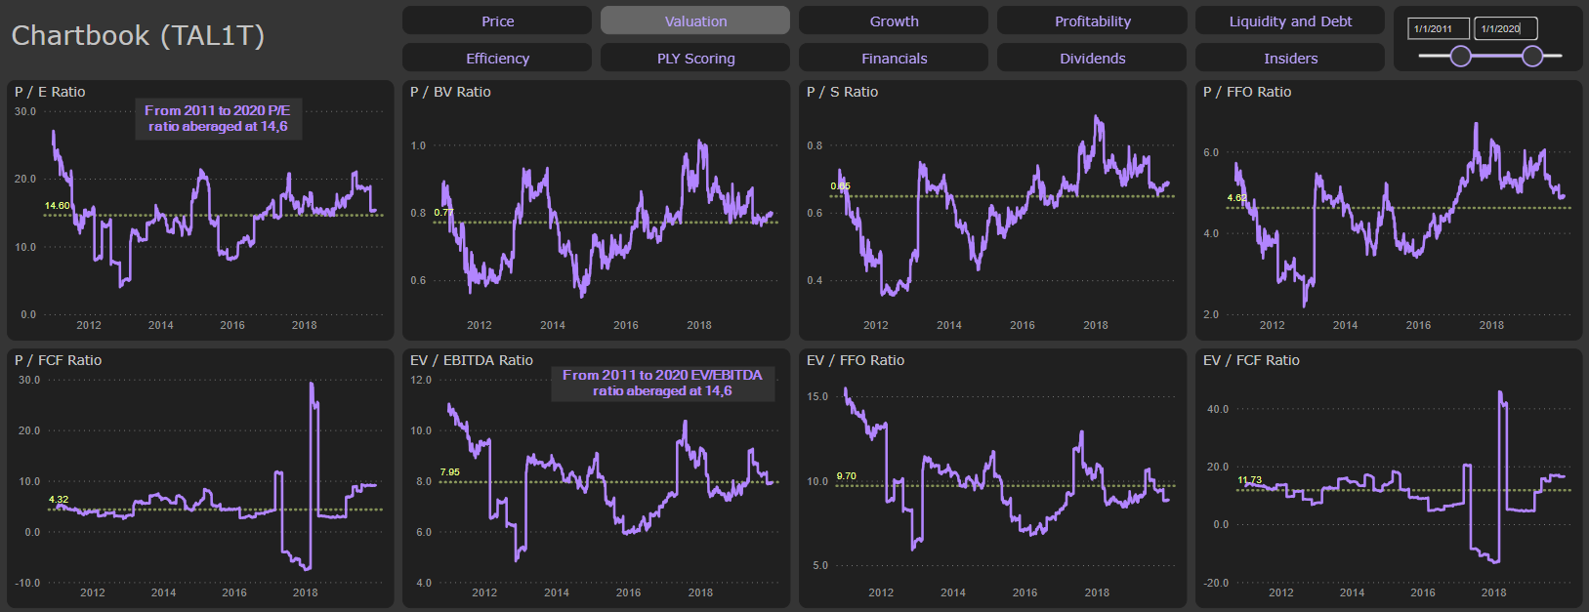Screen dimensions: 1589x612
Task: View the Dividends tab
Action: click(1092, 58)
